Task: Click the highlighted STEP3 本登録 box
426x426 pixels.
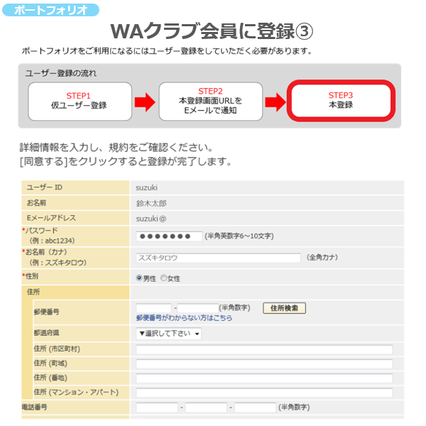Action: click(340, 100)
